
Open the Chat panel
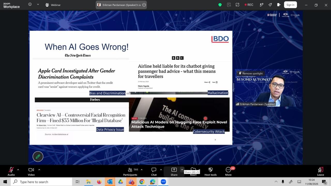coord(154,171)
